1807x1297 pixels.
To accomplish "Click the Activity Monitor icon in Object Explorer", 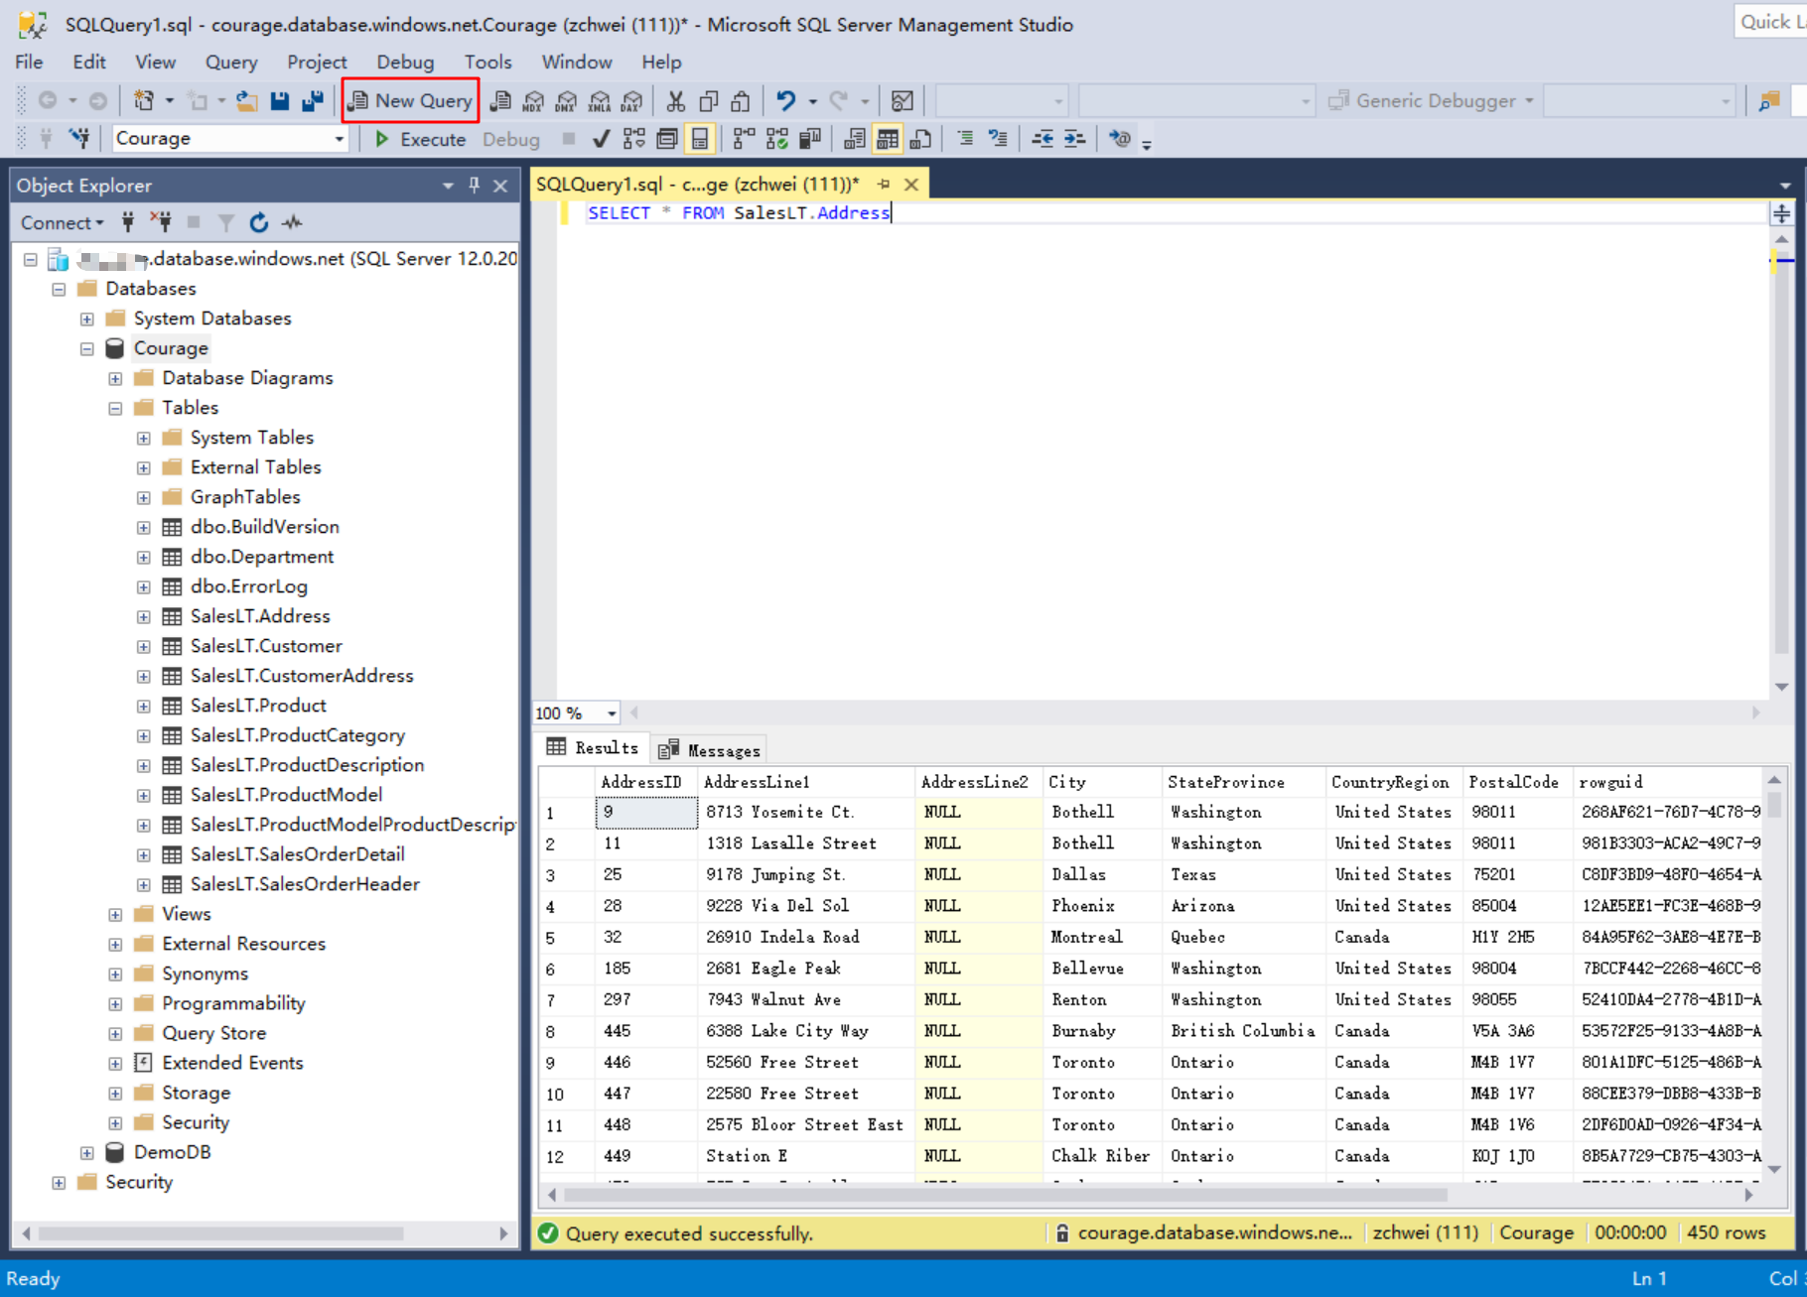I will click(292, 222).
